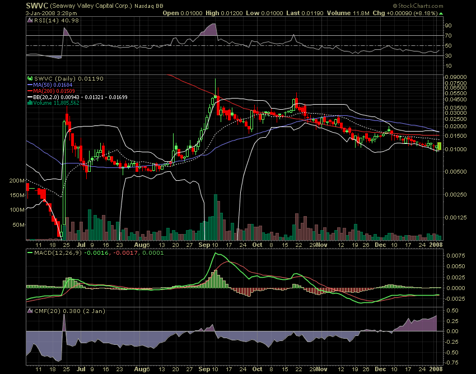
Task: Click the MA(200) 0.01509 legend entry
Action: point(54,91)
